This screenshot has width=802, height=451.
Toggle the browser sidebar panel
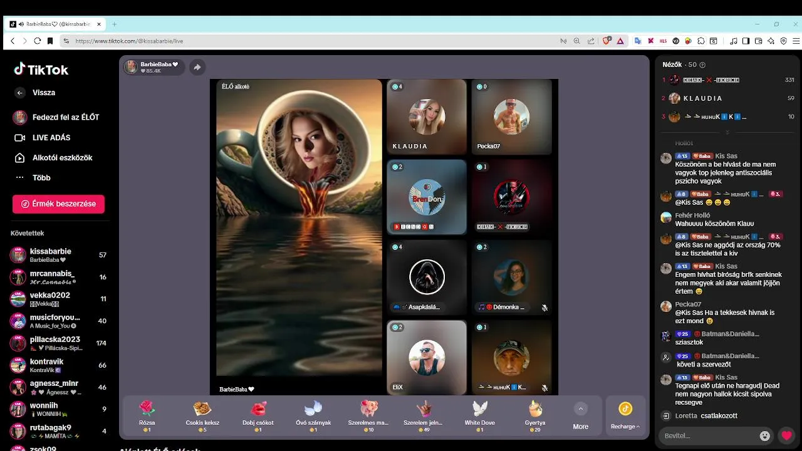point(746,41)
